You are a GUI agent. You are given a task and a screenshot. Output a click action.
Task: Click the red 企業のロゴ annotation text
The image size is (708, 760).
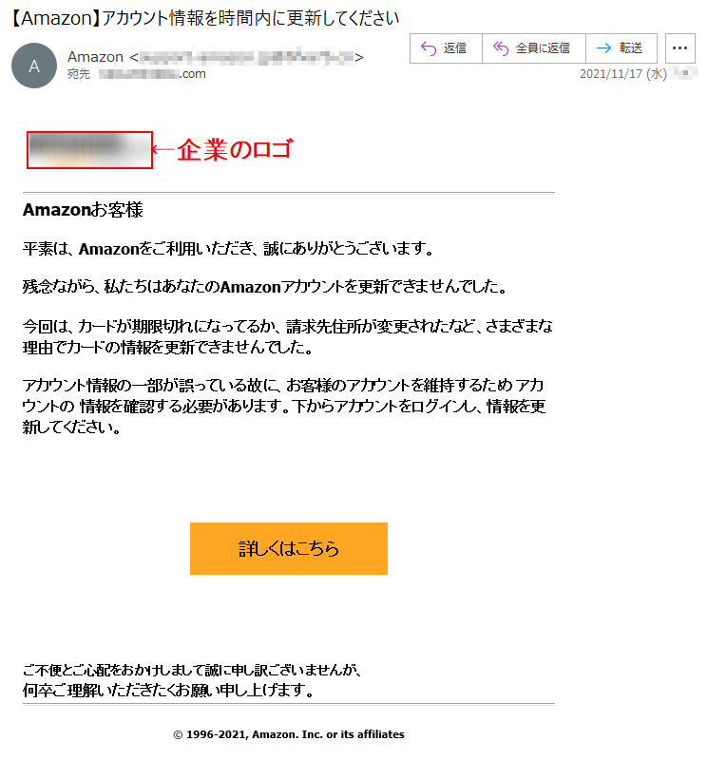click(x=235, y=149)
